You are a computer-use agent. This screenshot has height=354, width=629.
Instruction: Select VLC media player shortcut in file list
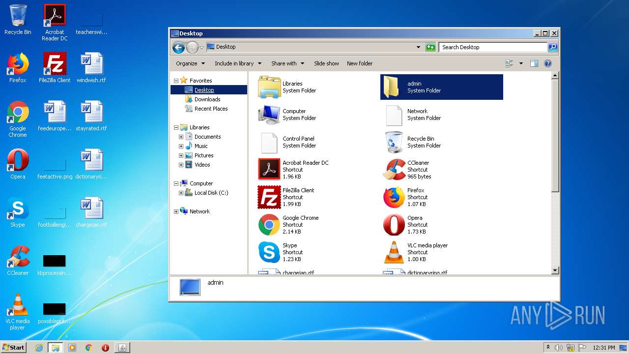click(x=441, y=252)
